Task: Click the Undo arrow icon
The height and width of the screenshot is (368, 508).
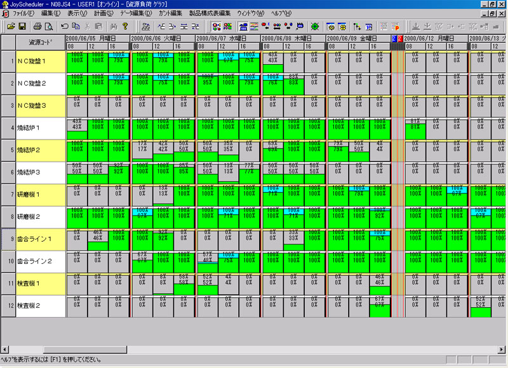Action: point(65,27)
